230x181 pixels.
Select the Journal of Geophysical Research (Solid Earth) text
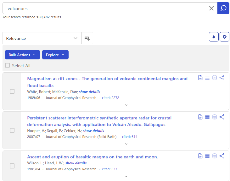81,137
